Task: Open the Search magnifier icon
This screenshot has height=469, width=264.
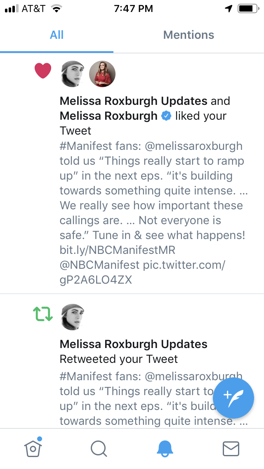Action: click(99, 448)
